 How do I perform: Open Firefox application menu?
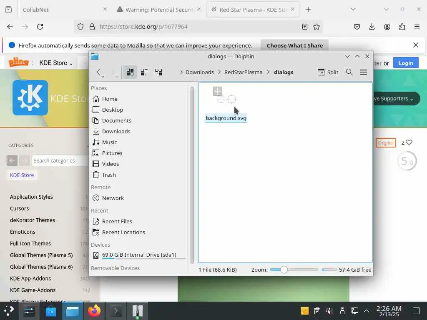(417, 27)
